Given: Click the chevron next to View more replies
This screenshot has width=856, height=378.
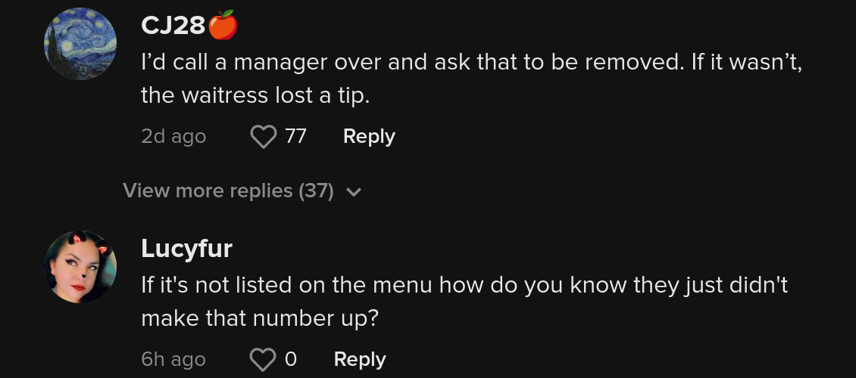Looking at the screenshot, I should click(354, 192).
